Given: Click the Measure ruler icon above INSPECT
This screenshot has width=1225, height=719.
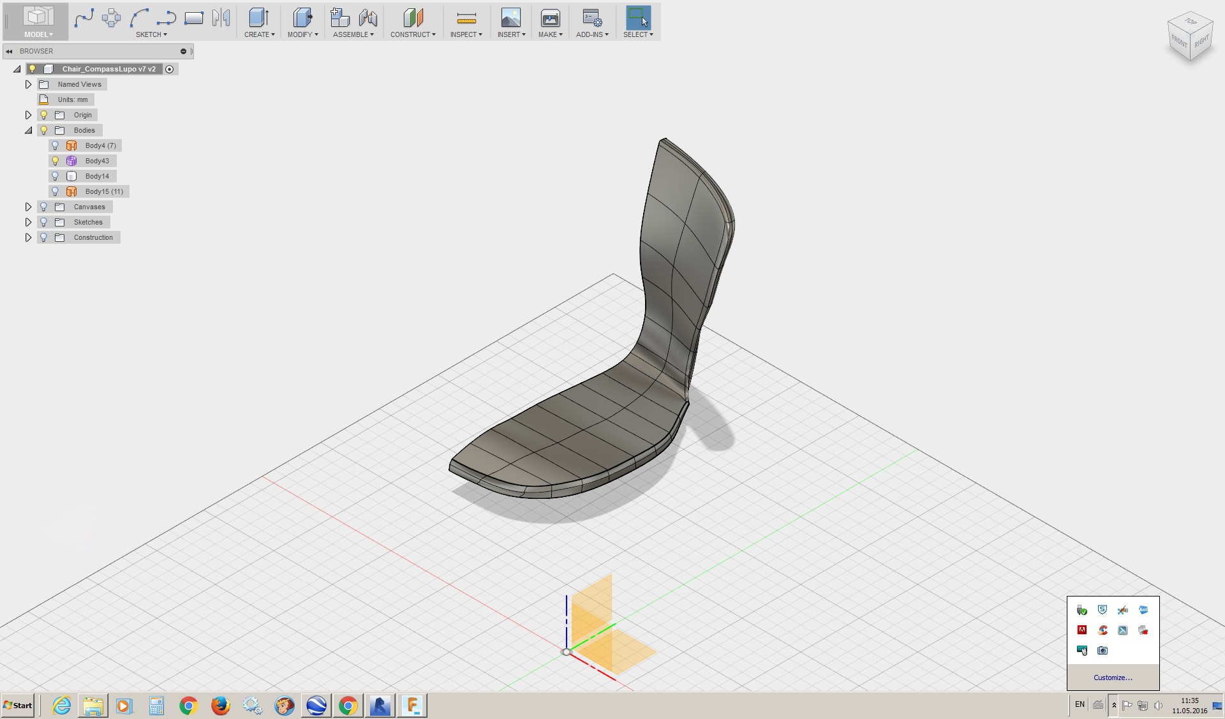Looking at the screenshot, I should click(x=466, y=18).
